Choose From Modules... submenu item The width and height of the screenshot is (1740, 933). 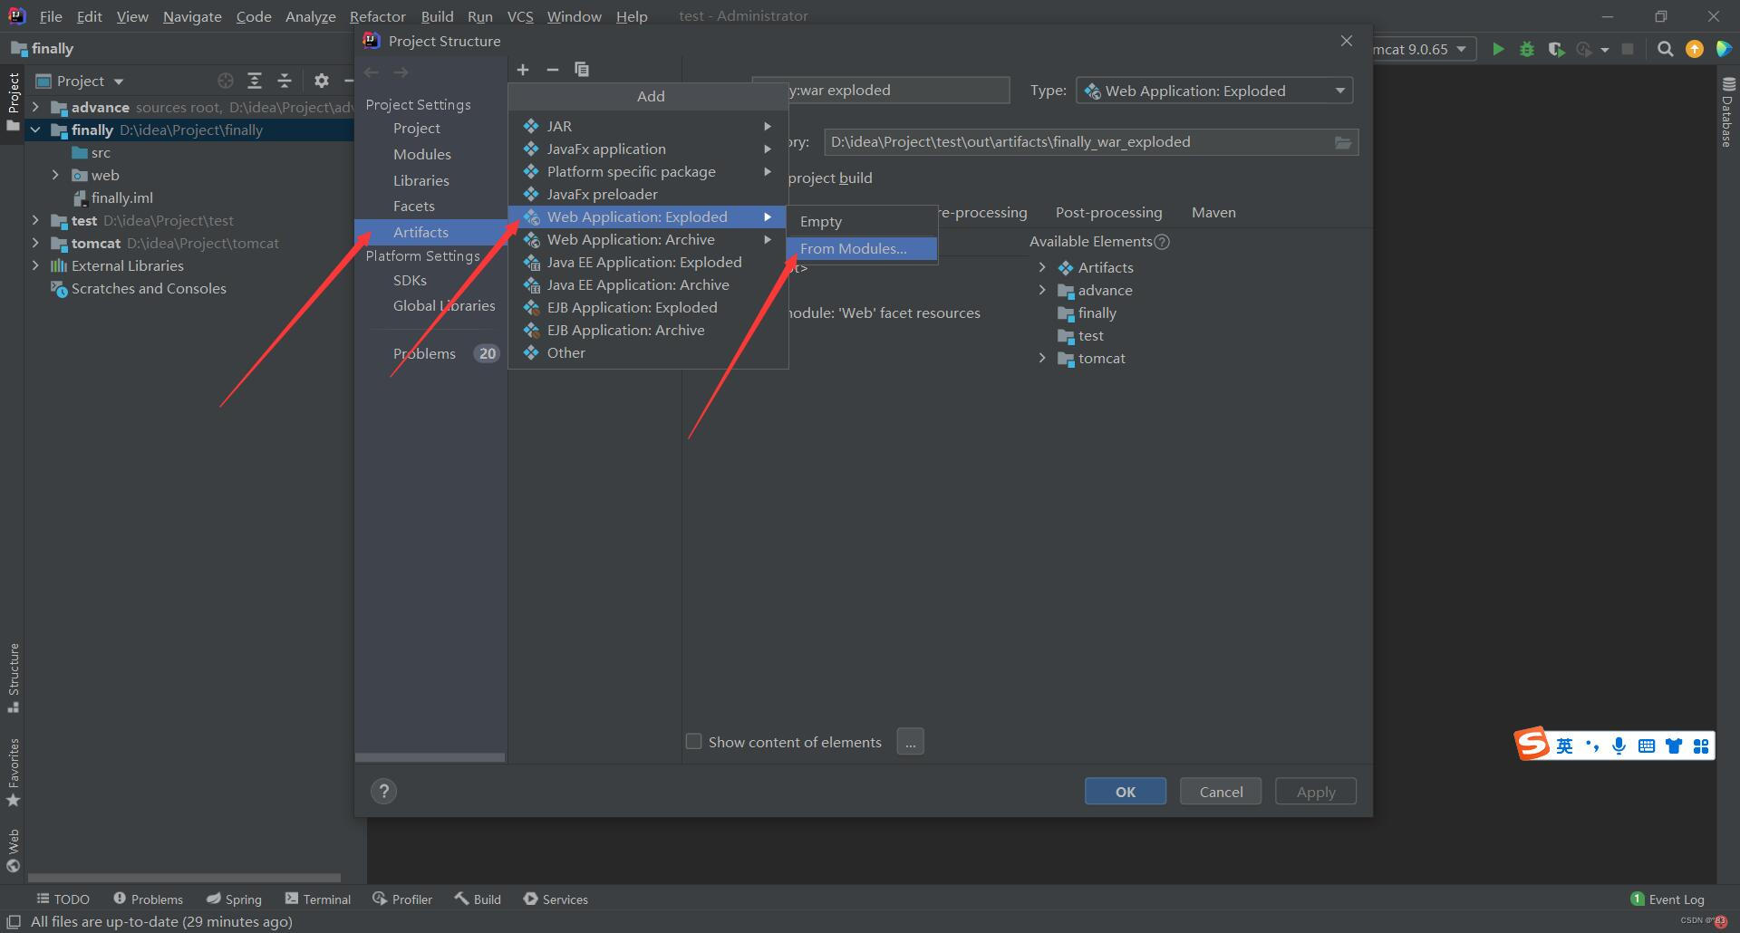click(862, 248)
